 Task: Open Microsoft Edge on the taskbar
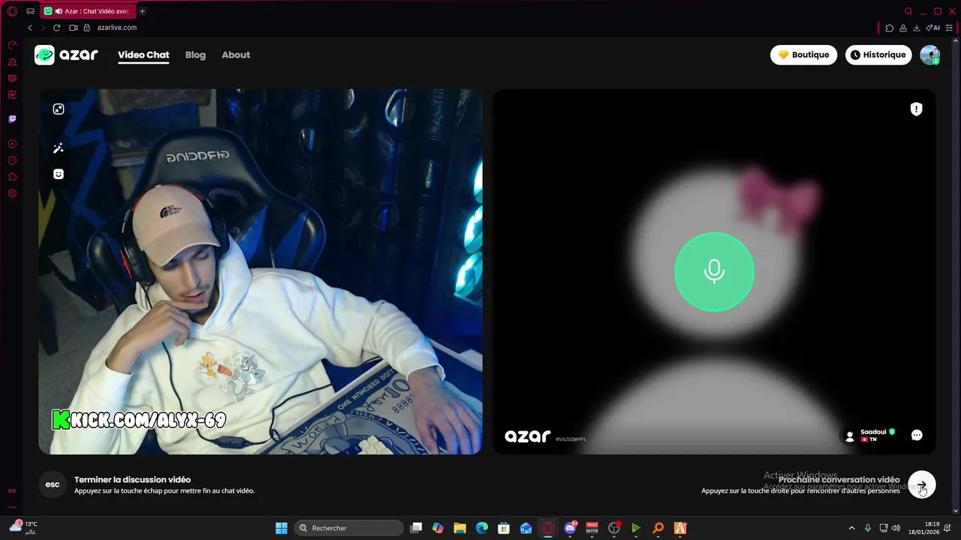pyautogui.click(x=482, y=528)
